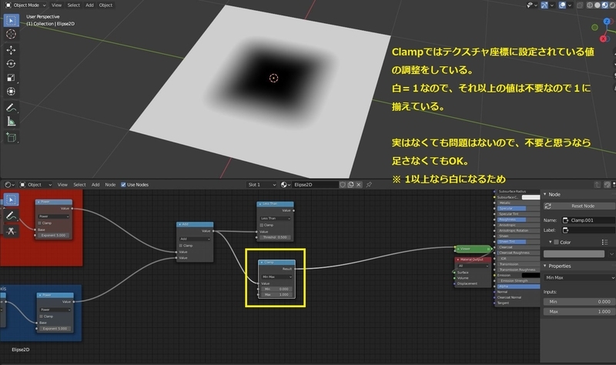Open the 3D viewport View menu

coord(56,5)
